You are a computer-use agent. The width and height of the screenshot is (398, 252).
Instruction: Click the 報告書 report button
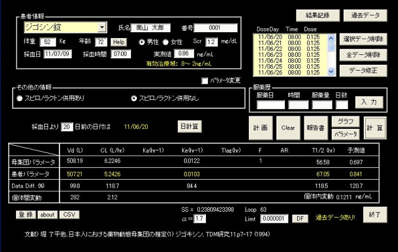click(316, 128)
